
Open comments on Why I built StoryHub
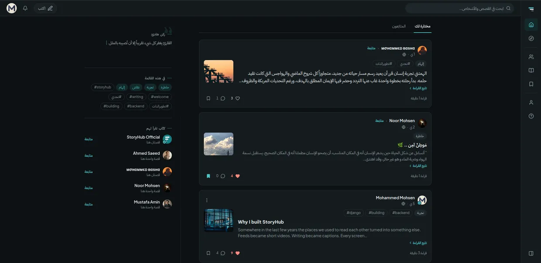click(x=223, y=253)
